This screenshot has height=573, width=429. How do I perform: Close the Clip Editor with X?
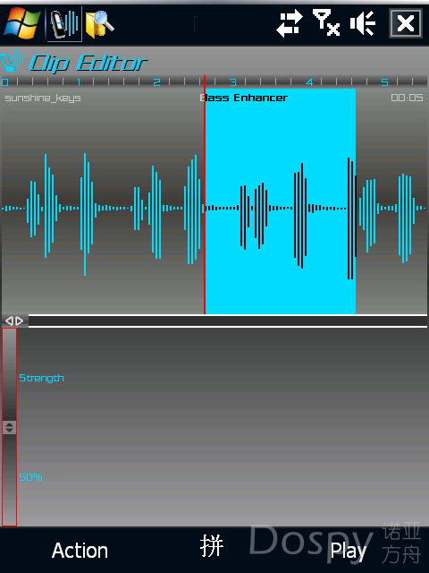pyautogui.click(x=406, y=24)
